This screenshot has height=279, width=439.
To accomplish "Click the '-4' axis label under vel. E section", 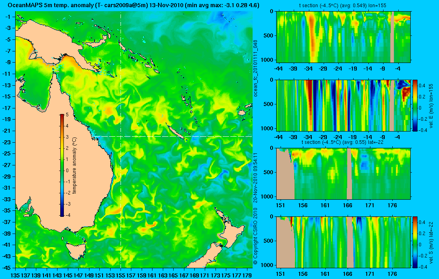I will (x=398, y=137).
